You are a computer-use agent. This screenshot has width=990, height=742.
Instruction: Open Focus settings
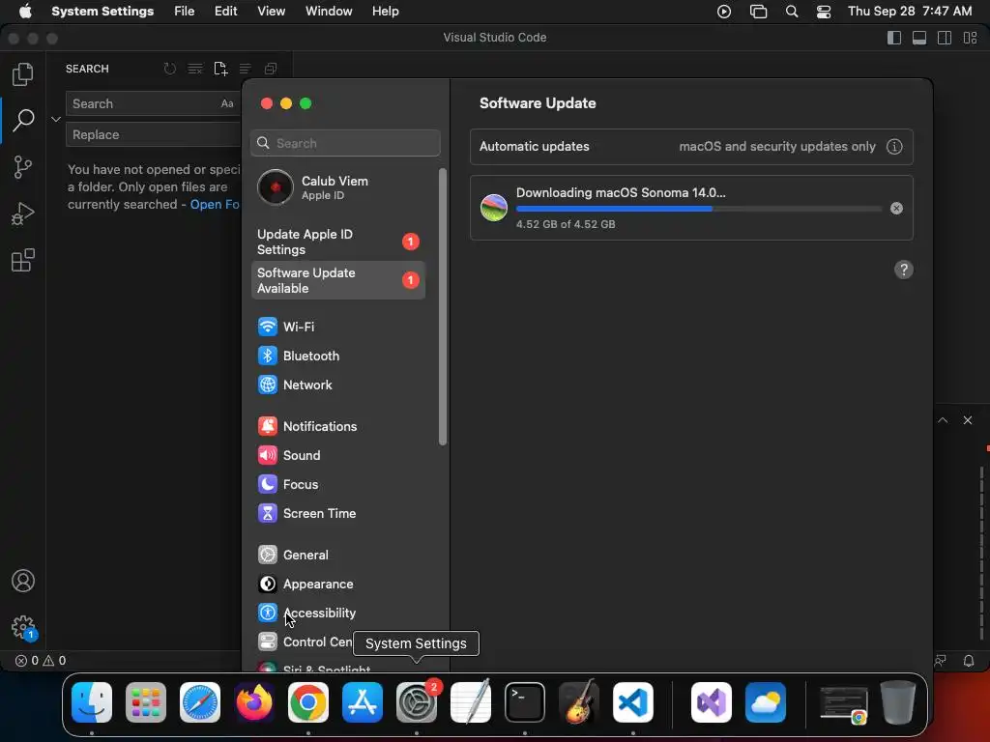point(338,485)
